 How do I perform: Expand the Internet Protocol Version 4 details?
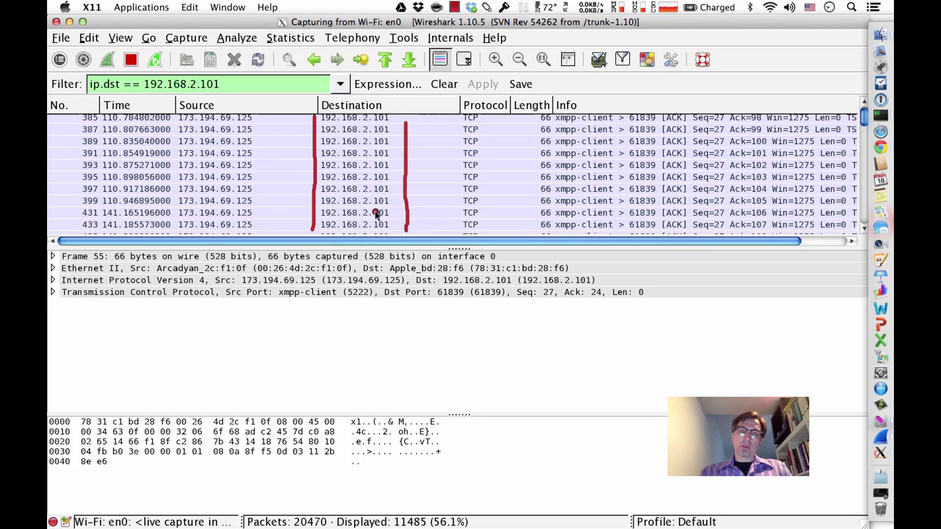coord(52,280)
